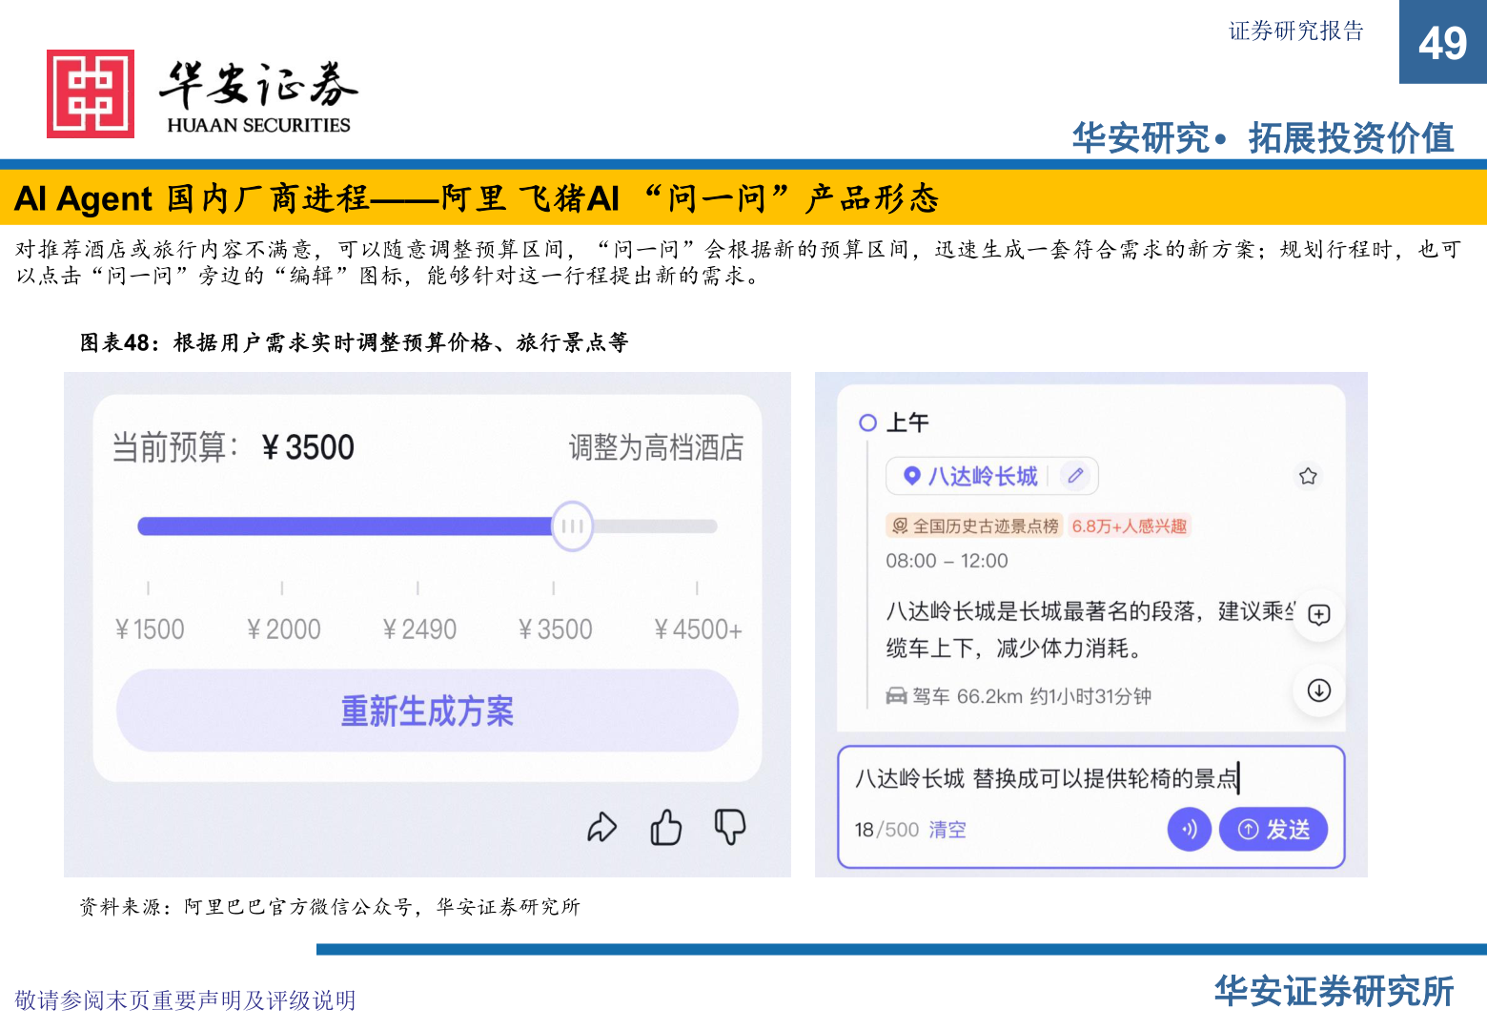Click the star favorite icon
This screenshot has height=1030, width=1487.
click(1308, 475)
